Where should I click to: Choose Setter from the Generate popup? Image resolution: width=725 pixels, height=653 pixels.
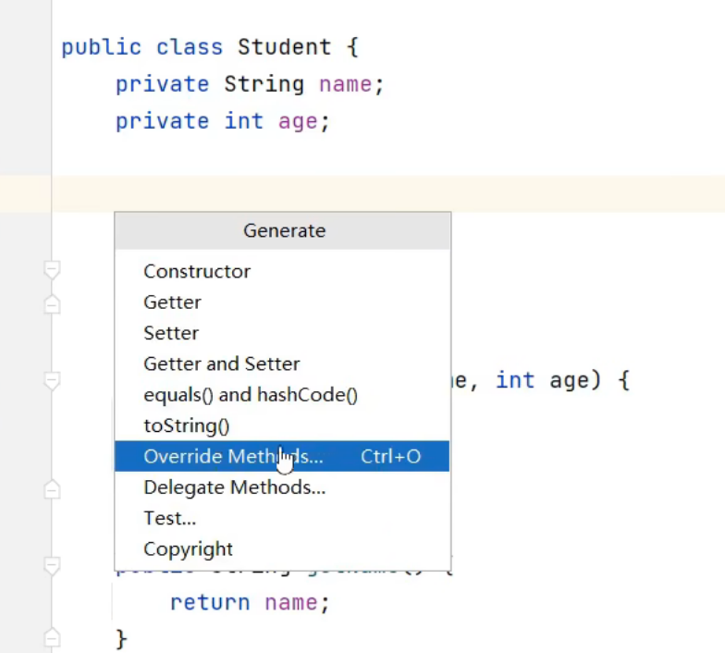point(283,333)
